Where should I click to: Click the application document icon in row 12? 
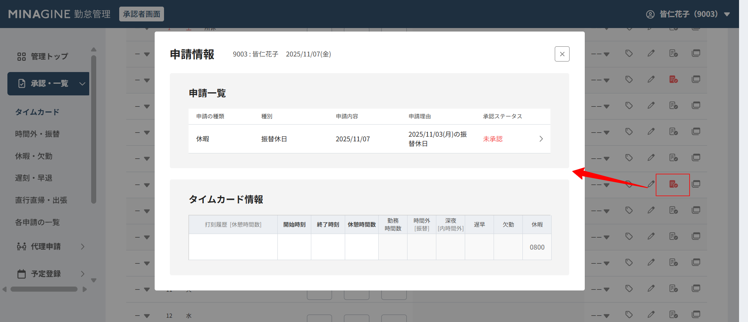pos(673,314)
